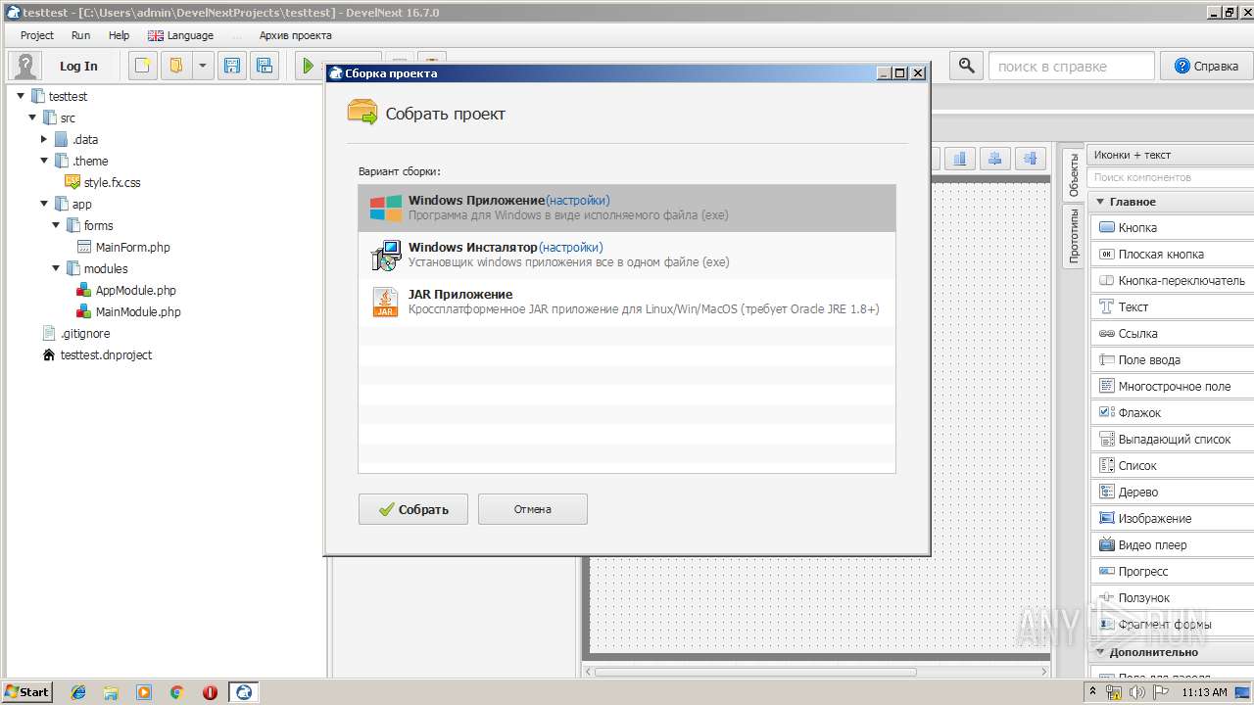Launch Internet Explorer from the taskbar
This screenshot has width=1254, height=705.
coord(78,692)
